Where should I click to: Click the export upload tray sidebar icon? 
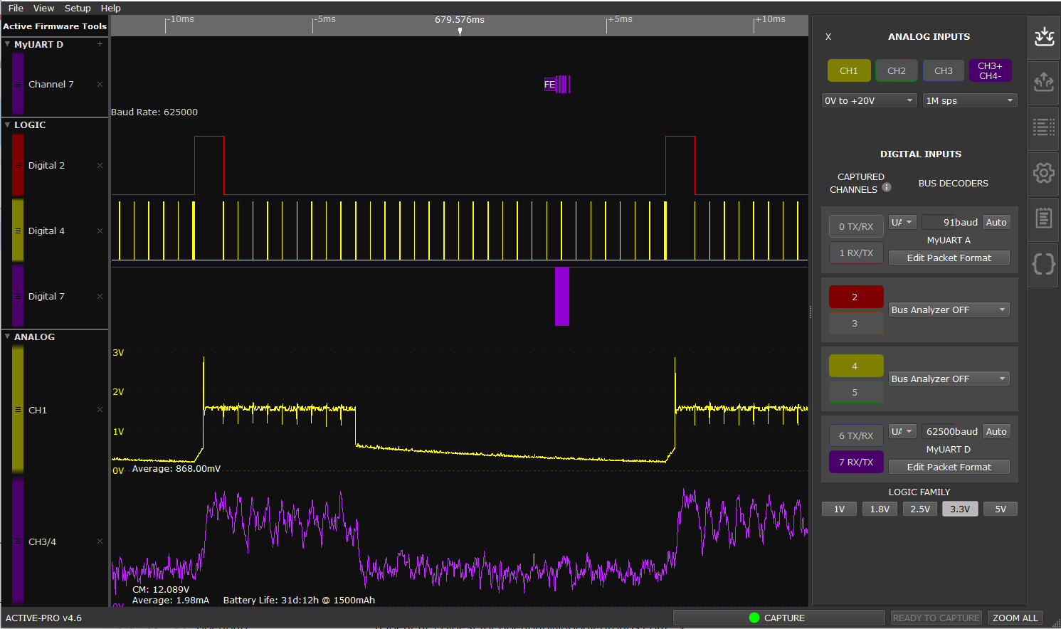coord(1044,83)
